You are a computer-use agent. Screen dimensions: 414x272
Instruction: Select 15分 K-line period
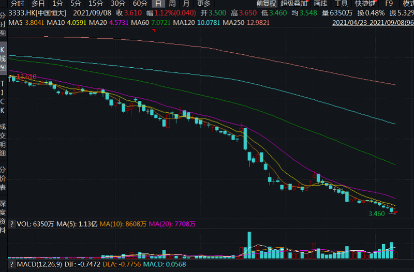[96, 3]
